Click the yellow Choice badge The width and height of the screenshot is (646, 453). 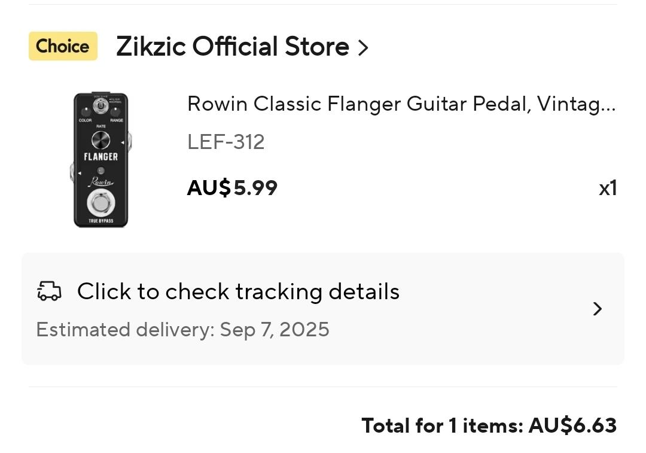(63, 46)
